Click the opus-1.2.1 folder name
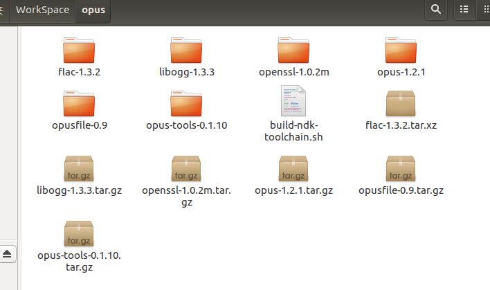This screenshot has height=290, width=490. coord(401,72)
